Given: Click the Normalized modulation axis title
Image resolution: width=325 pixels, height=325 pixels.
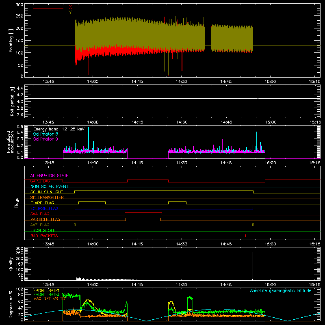Looking at the screenshot, I should coord(10,142).
